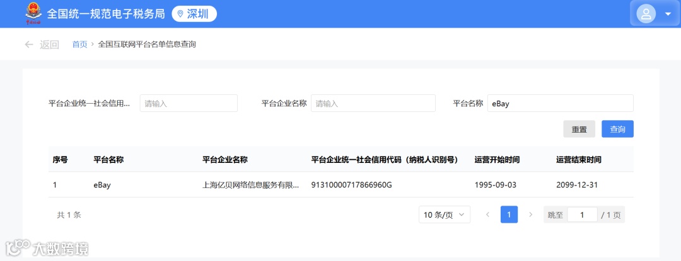The width and height of the screenshot is (681, 261).
Task: Click 平台企业名称 column header
Action: click(225, 159)
